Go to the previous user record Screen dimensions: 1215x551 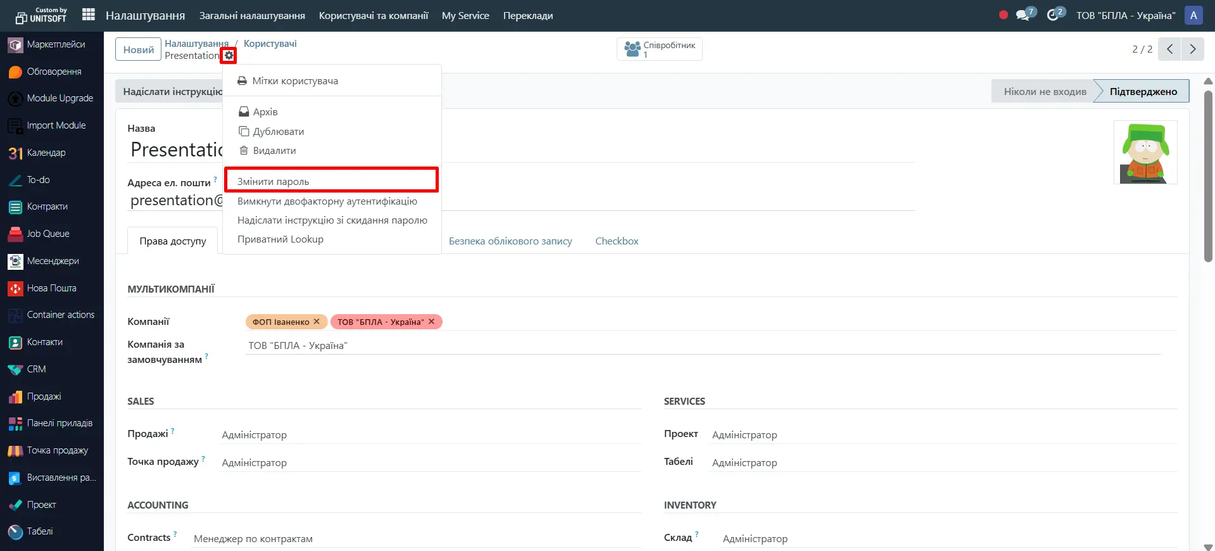click(x=1169, y=49)
